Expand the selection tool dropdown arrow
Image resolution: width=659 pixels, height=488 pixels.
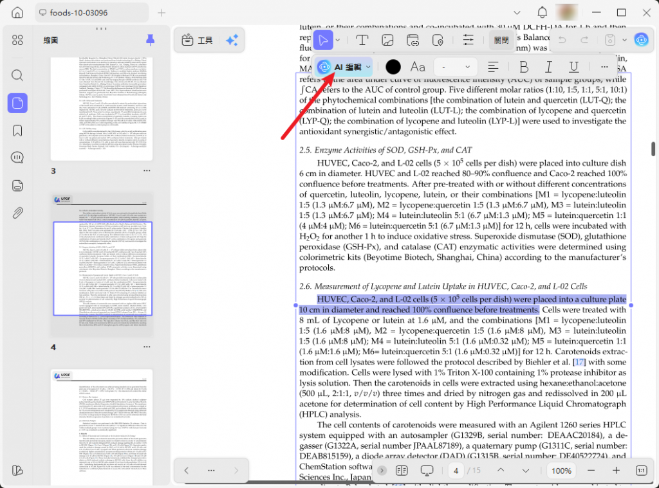click(337, 41)
